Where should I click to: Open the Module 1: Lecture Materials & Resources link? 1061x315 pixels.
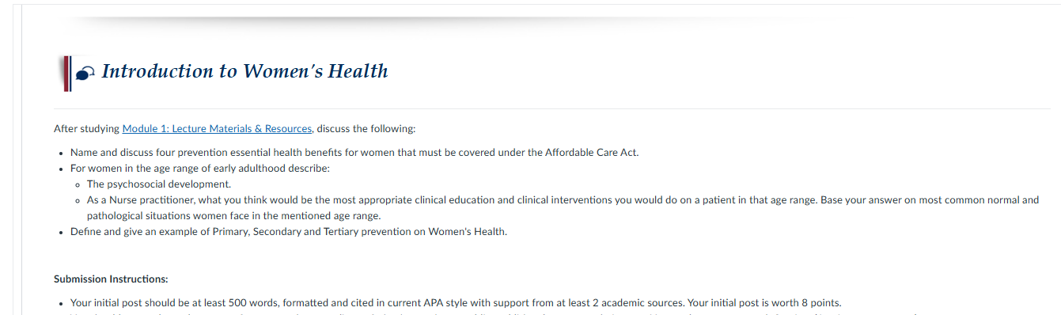(x=217, y=128)
